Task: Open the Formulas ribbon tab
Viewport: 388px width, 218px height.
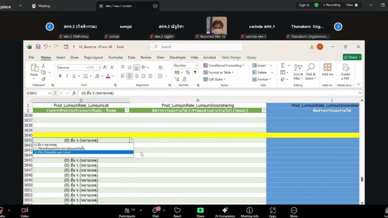Action: (x=116, y=58)
